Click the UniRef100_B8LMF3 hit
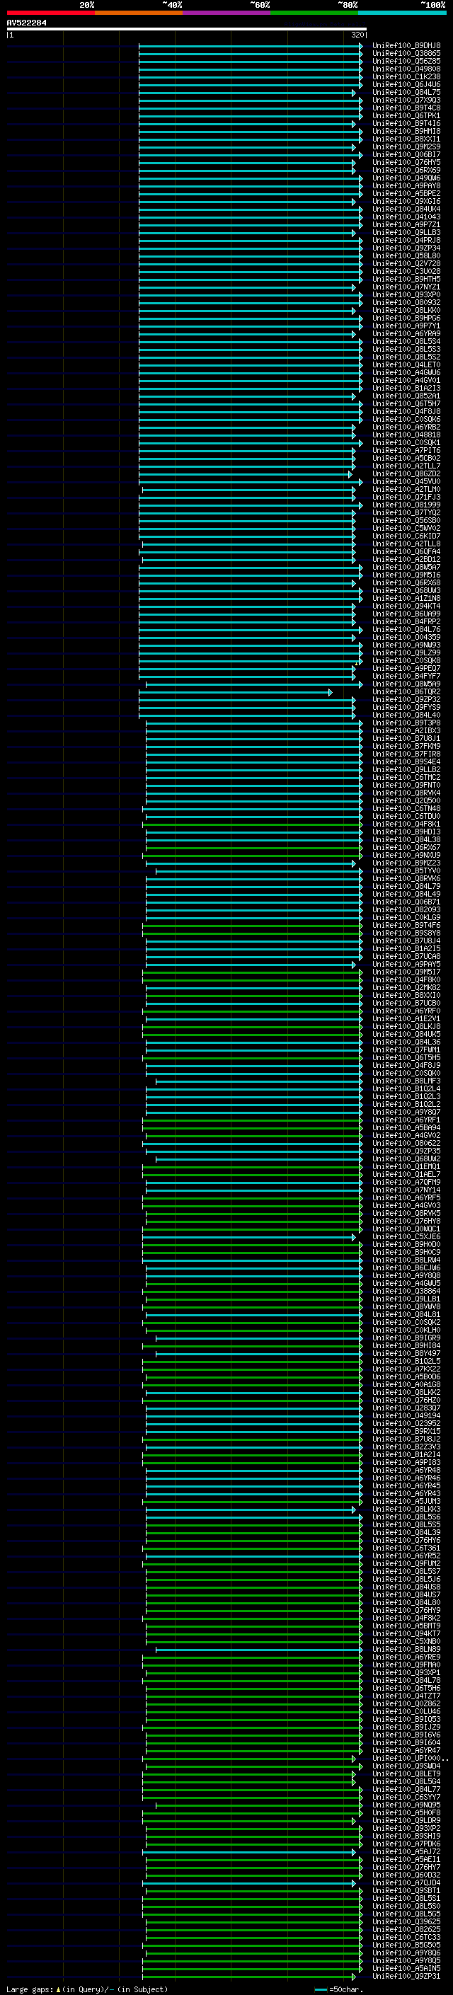The width and height of the screenshot is (453, 1995). tap(406, 1081)
